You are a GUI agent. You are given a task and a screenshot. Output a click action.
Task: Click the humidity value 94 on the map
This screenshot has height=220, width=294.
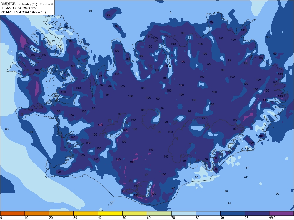[x=31, y=132]
